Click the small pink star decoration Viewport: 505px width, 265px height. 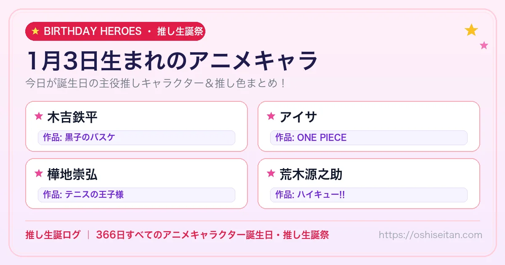coord(484,45)
